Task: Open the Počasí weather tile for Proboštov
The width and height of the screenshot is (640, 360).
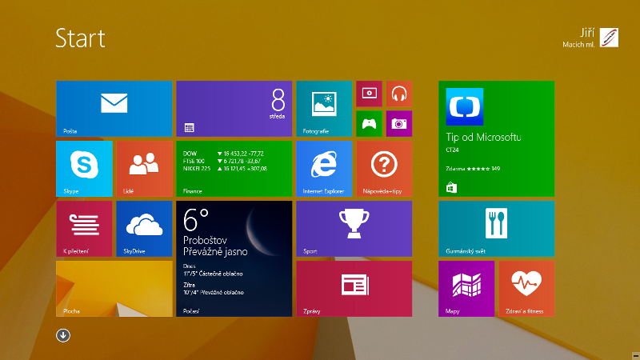Action: pyautogui.click(x=234, y=258)
